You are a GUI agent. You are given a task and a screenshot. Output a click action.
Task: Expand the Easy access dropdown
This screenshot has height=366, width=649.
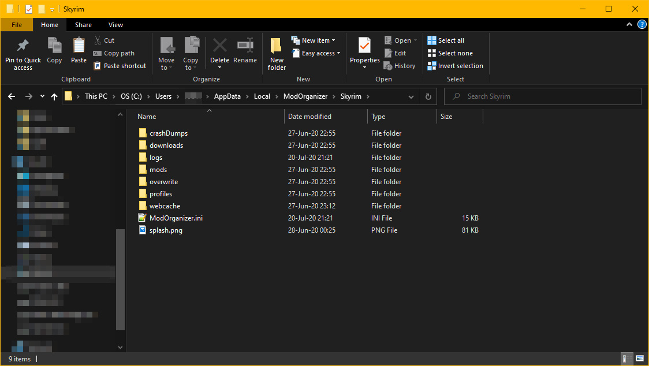(x=320, y=53)
